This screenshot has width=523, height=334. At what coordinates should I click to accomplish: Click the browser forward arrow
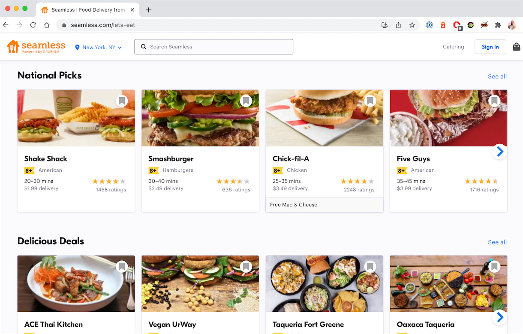tap(19, 25)
